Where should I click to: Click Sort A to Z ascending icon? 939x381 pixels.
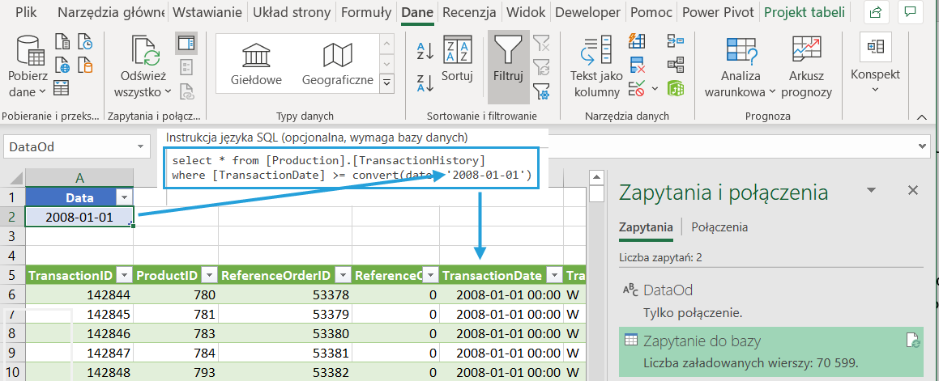tap(425, 50)
